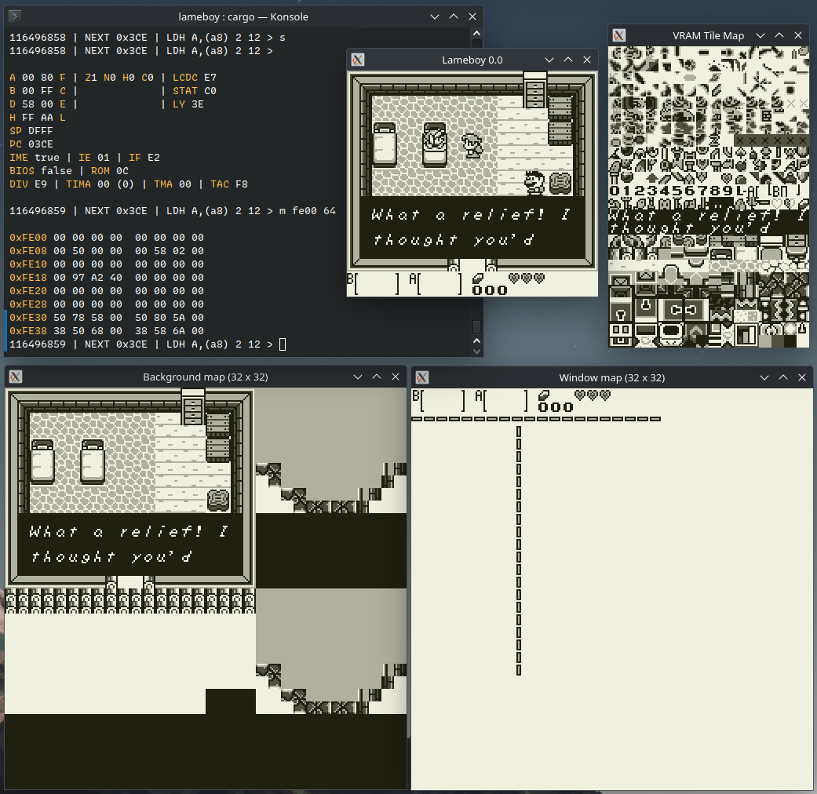
Task: Click the Konsole terminal icon in title bar
Action: 15,16
